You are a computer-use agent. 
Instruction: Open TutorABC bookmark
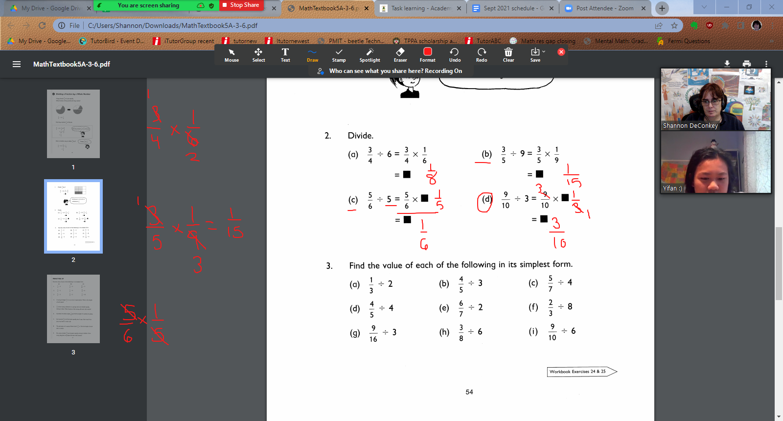[x=483, y=41]
